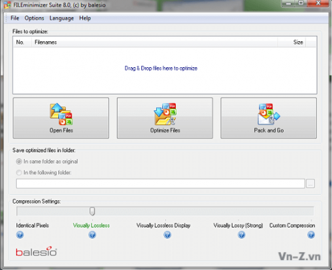Viewport: 332px width, 270px height.
Task: Click the Open Files button
Action: click(x=61, y=118)
